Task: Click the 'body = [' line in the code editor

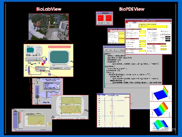Action: tap(110, 72)
